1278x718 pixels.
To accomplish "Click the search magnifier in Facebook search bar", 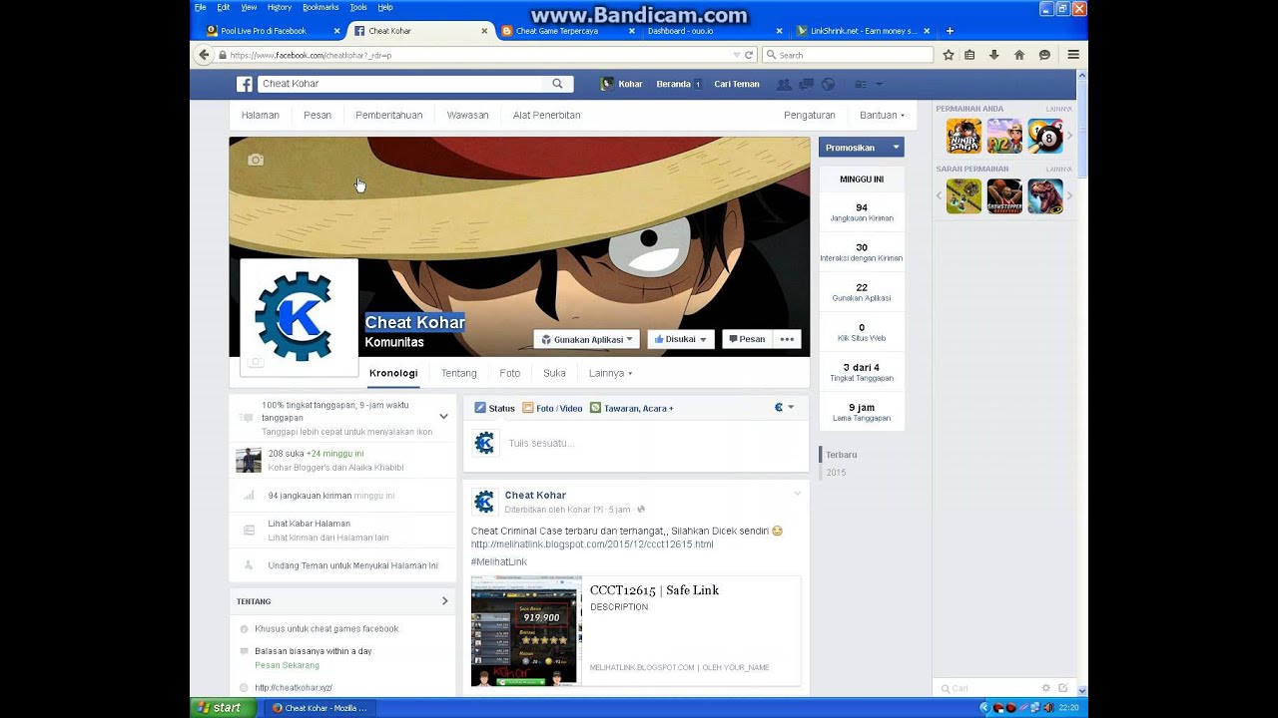I will [557, 84].
